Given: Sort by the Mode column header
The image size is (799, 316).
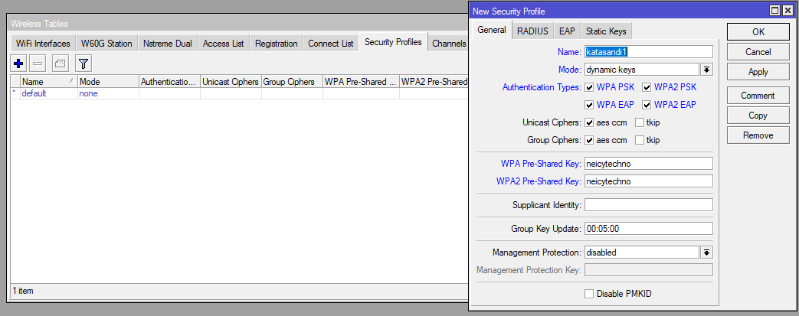Looking at the screenshot, I should click(x=109, y=81).
